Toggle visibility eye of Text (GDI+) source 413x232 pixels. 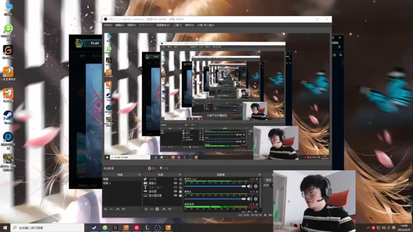pyautogui.click(x=176, y=187)
